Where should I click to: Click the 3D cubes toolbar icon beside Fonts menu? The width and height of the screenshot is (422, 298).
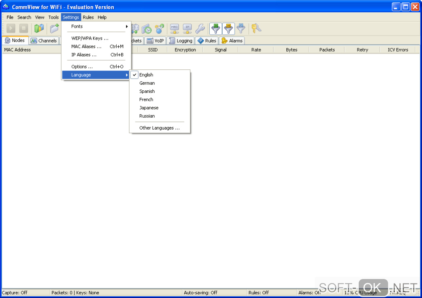[135, 29]
